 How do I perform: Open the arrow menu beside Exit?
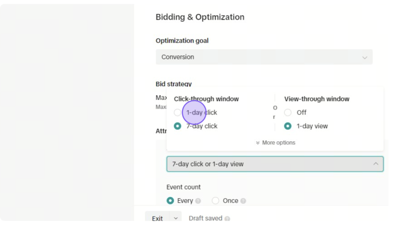click(176, 218)
